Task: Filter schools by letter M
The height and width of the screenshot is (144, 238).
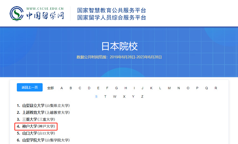Action: [169, 88]
